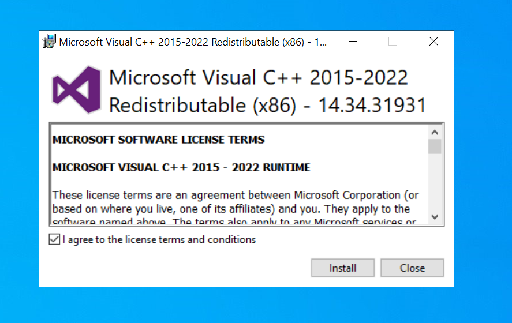The image size is (512, 323).
Task: Click the 'These license terms are an agreement' paragraph
Action: click(235, 207)
